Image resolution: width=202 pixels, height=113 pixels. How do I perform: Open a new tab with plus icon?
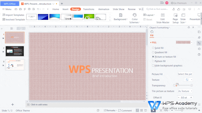[x=62, y=4]
